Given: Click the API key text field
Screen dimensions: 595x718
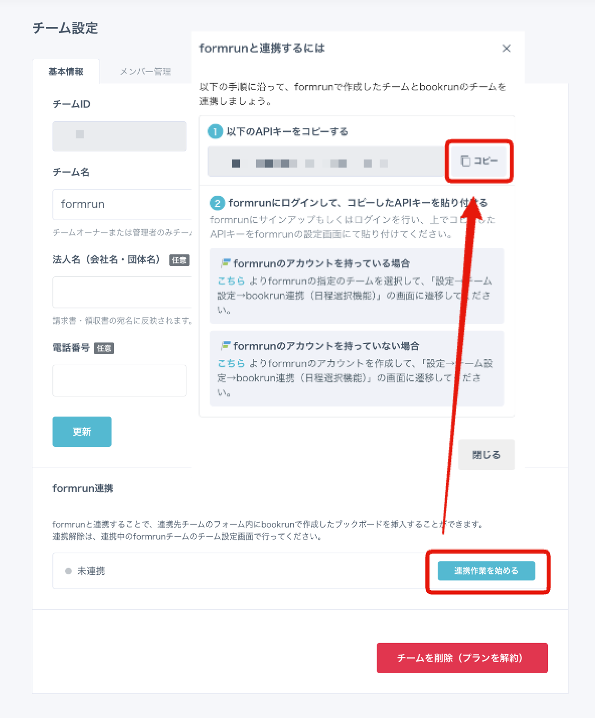Looking at the screenshot, I should point(327,161).
